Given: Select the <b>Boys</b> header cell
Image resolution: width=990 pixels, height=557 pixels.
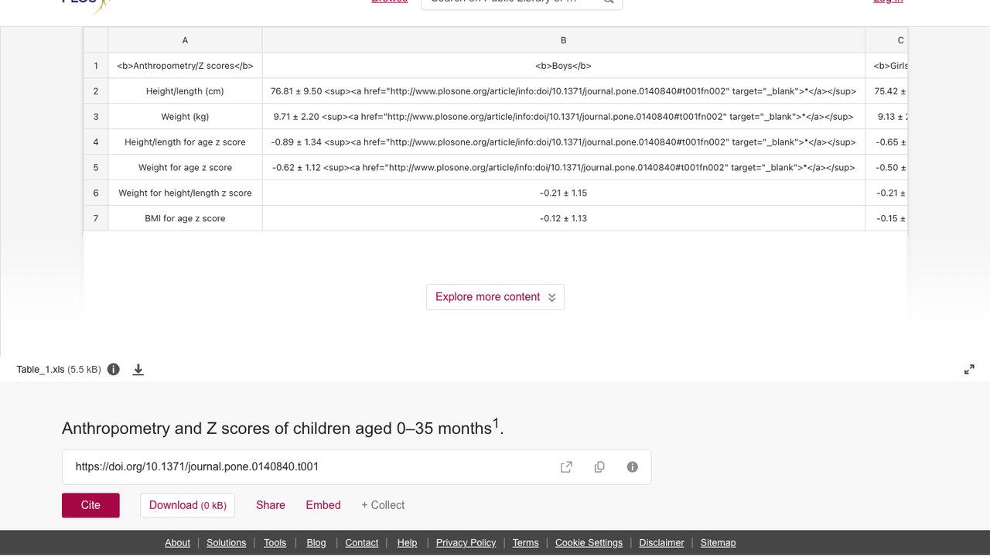Looking at the screenshot, I should (x=563, y=66).
